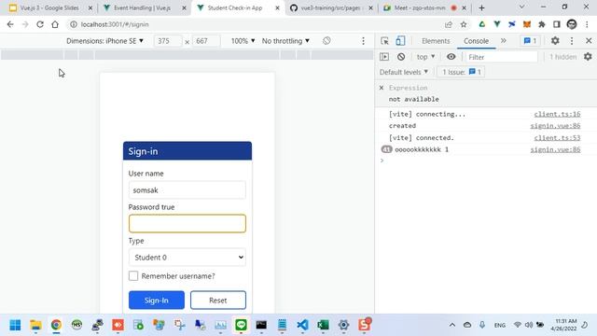
Task: Show hidden system tray icons
Action: click(451, 325)
